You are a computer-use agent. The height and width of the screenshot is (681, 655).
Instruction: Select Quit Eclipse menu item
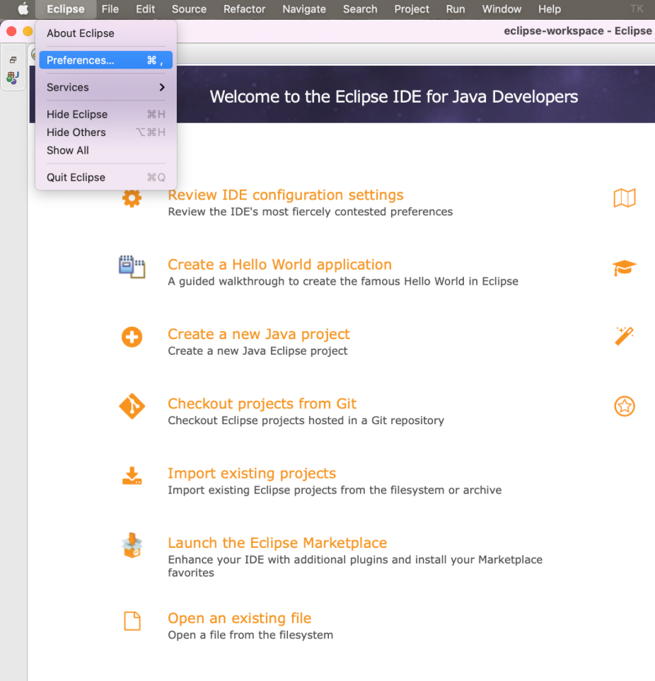[x=106, y=178]
